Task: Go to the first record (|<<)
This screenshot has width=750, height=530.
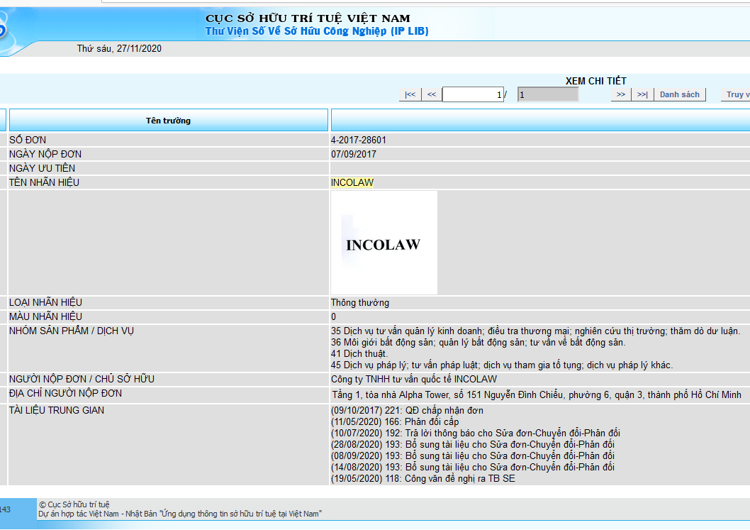Action: [410, 94]
